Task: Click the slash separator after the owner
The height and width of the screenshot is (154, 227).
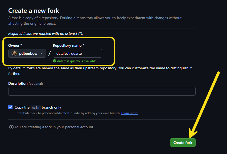Action: coord(49,54)
